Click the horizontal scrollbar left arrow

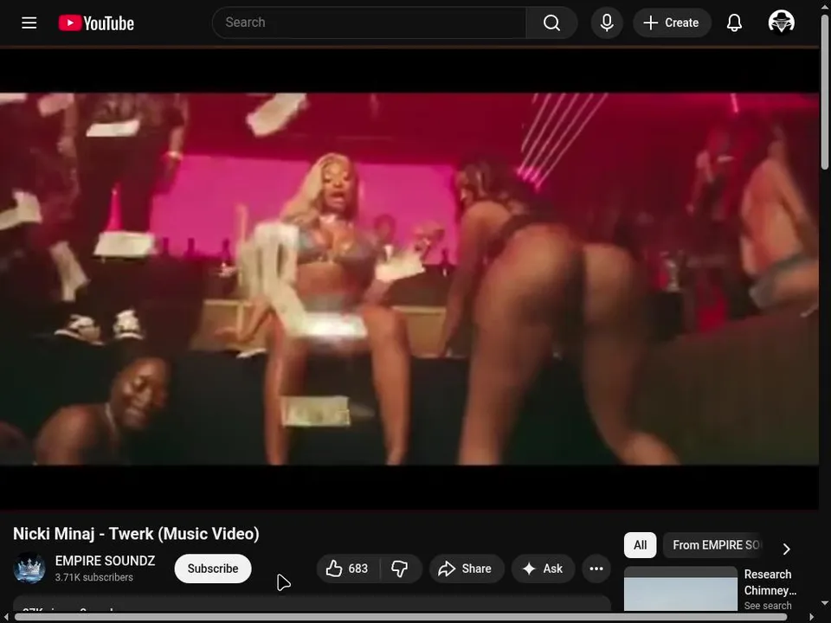[x=6, y=617]
